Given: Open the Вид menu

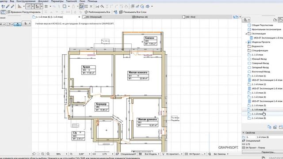Looking at the screenshot, I should (12, 1).
